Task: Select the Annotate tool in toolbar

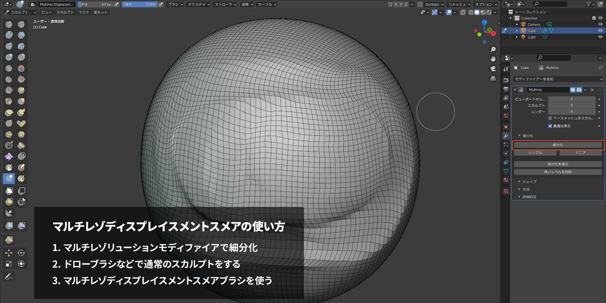Action: coord(9,277)
